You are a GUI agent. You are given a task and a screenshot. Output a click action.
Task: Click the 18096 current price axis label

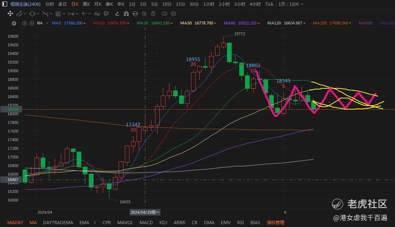(x=12, y=109)
